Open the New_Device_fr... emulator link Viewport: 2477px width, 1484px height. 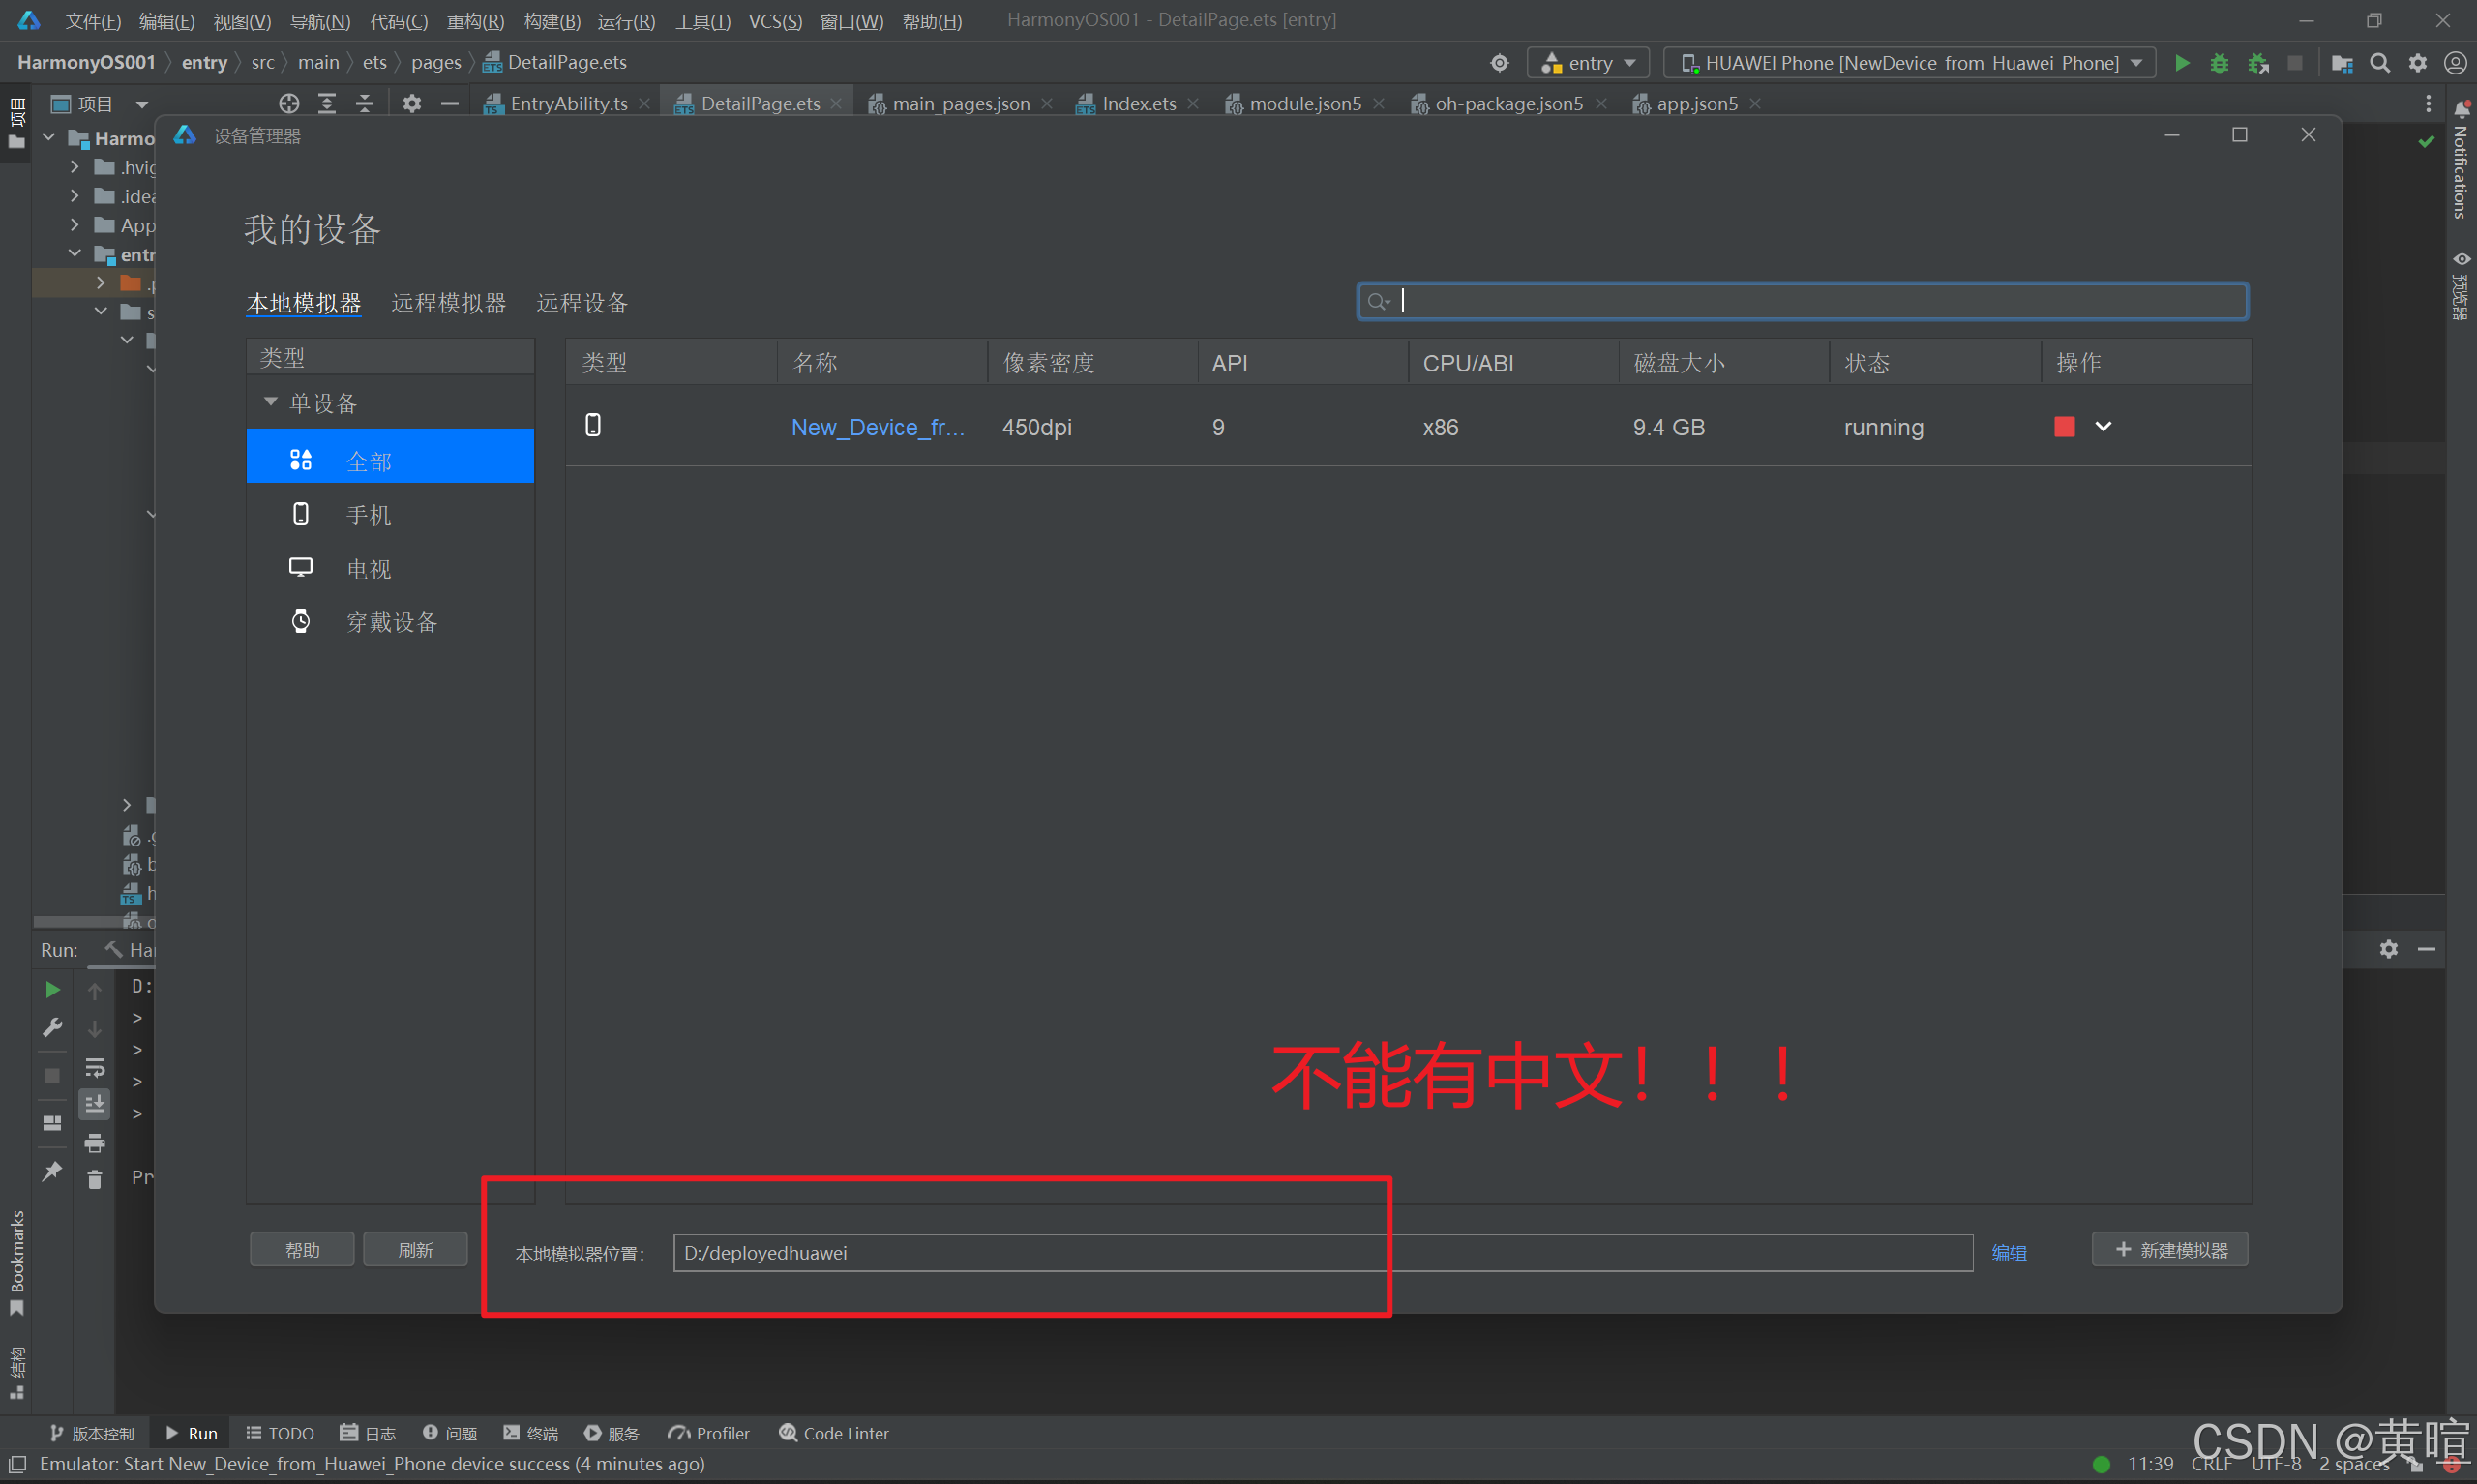click(x=877, y=427)
